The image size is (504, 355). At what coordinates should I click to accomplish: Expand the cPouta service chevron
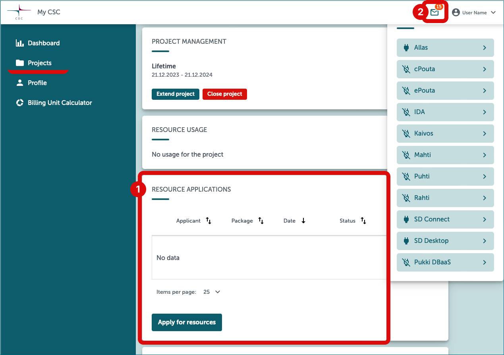[x=485, y=69]
